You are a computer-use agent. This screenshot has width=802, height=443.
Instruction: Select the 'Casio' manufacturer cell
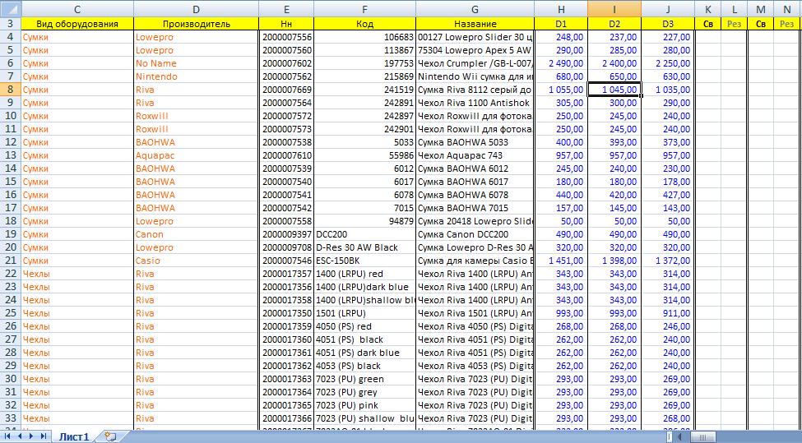click(197, 260)
